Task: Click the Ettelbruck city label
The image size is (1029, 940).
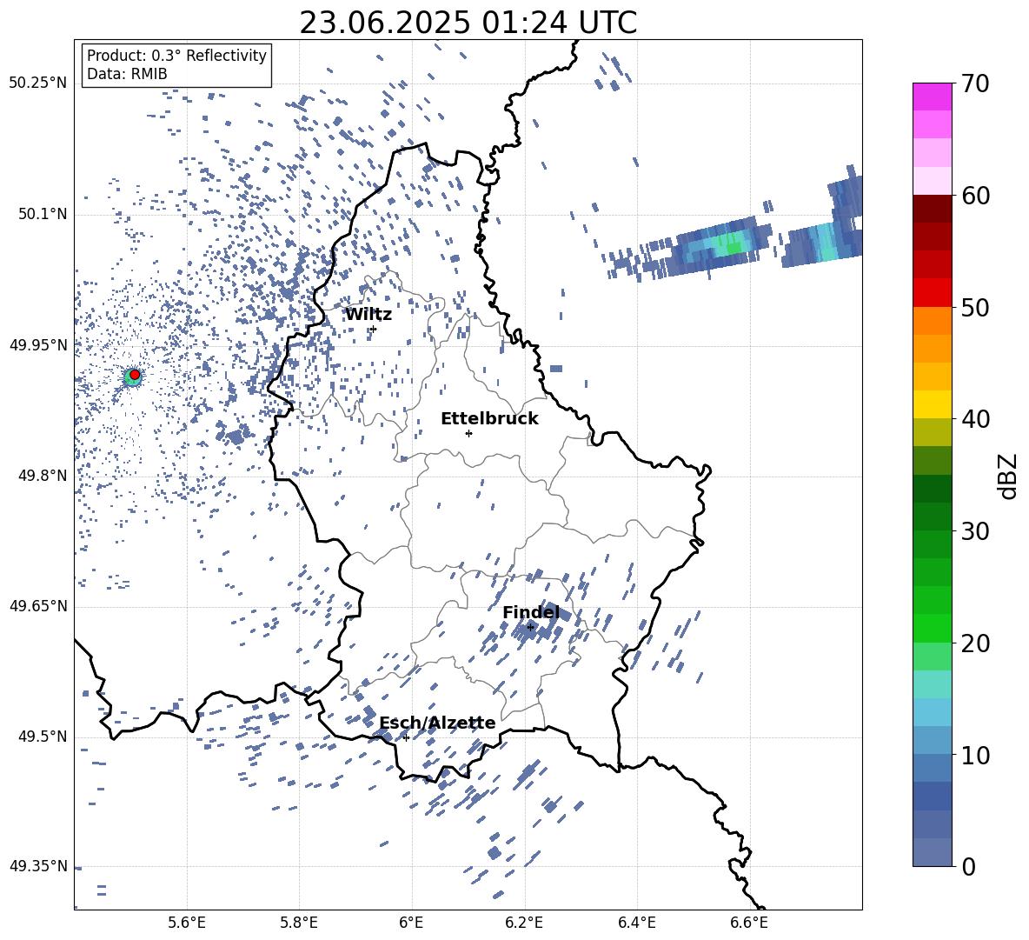Action: (489, 419)
